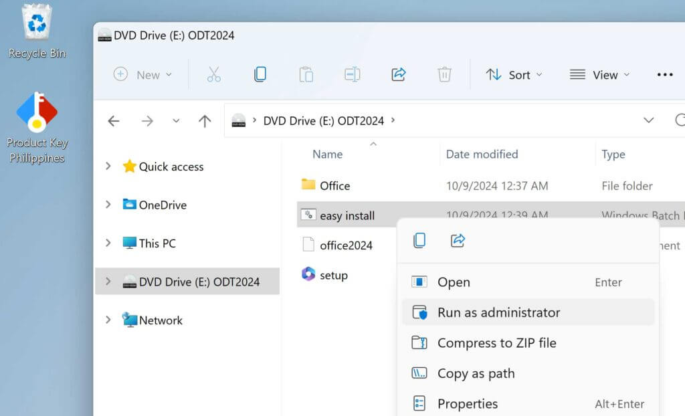This screenshot has width=685, height=416.
Task: Select the Office folder icon
Action: (308, 185)
